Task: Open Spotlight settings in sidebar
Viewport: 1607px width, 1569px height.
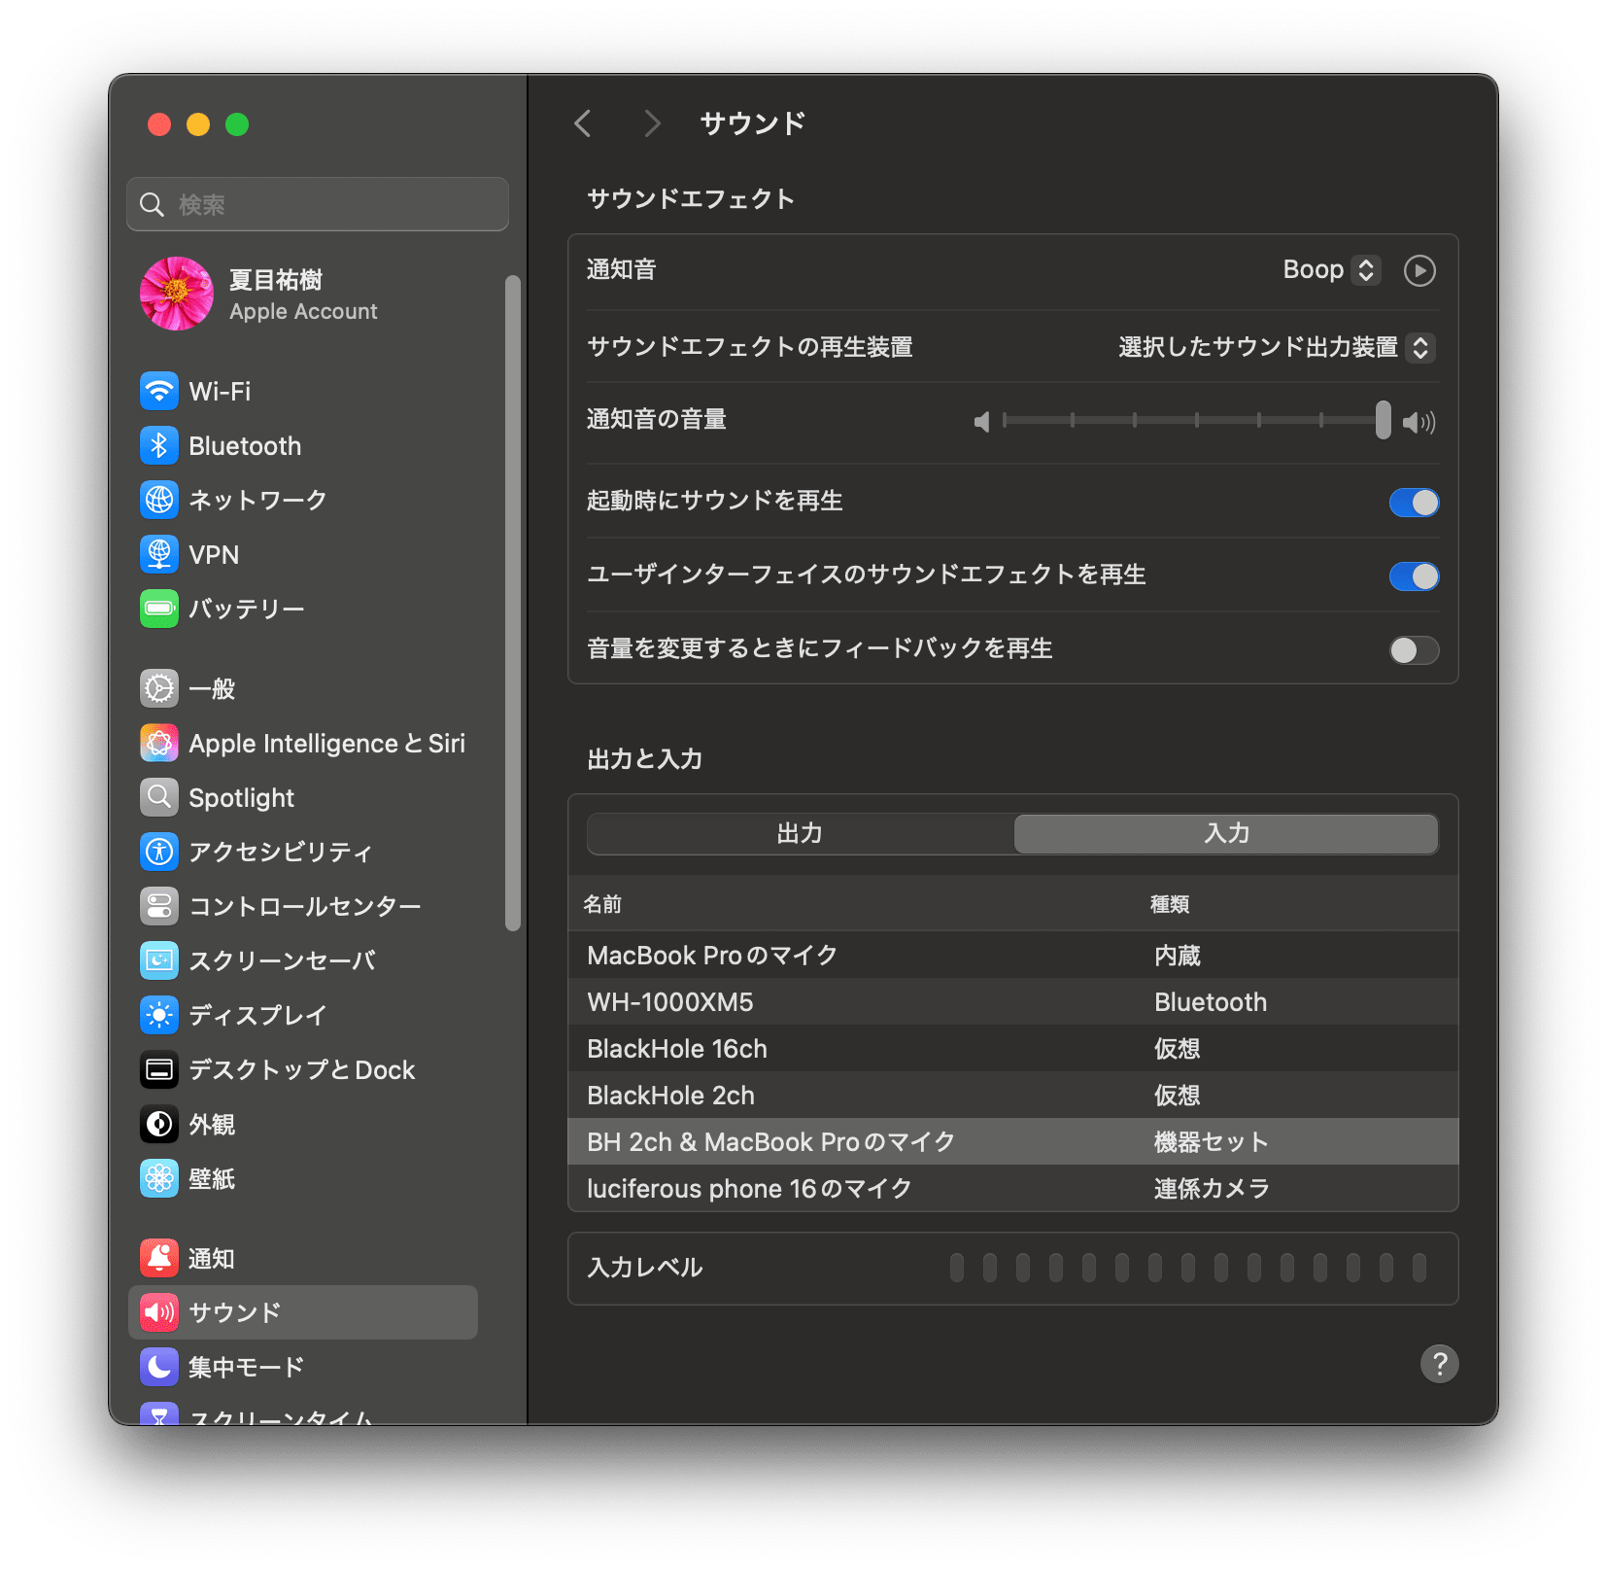Action: click(241, 797)
